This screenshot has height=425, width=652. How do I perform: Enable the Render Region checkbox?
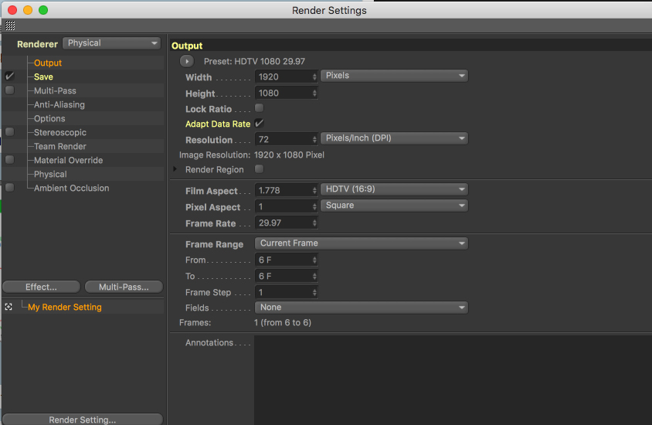point(259,168)
